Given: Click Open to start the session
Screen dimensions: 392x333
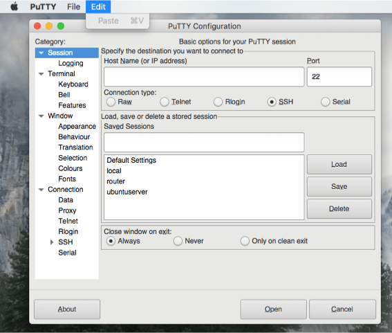Looking at the screenshot, I should click(x=273, y=309).
